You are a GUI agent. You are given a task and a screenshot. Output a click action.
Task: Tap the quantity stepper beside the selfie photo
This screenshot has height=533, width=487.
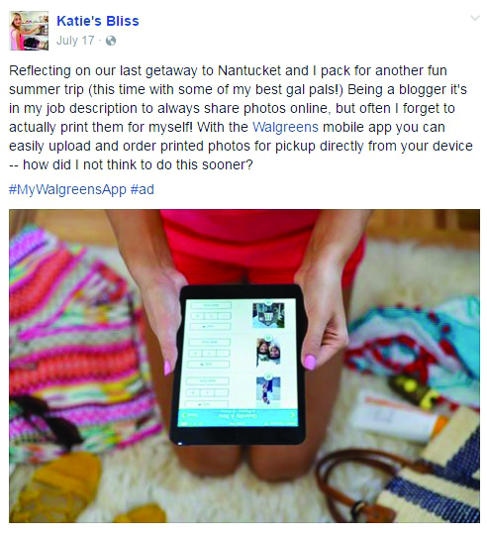210,354
